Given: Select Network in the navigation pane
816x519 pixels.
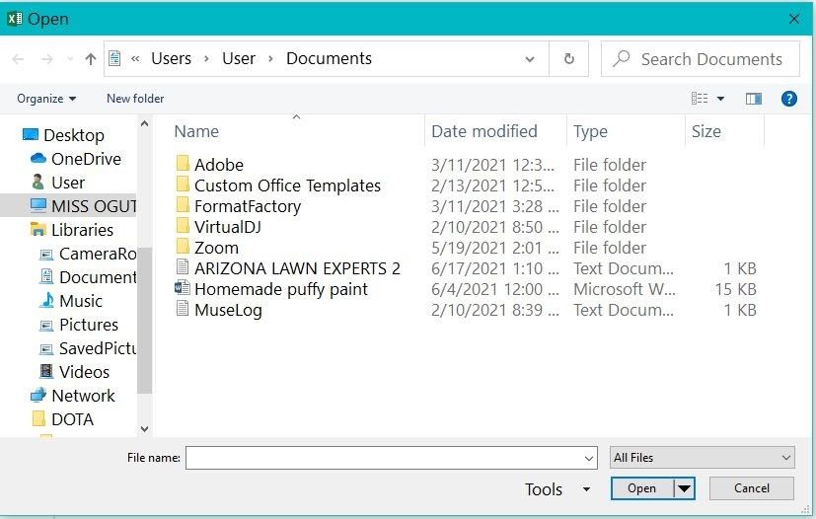Looking at the screenshot, I should pos(83,396).
